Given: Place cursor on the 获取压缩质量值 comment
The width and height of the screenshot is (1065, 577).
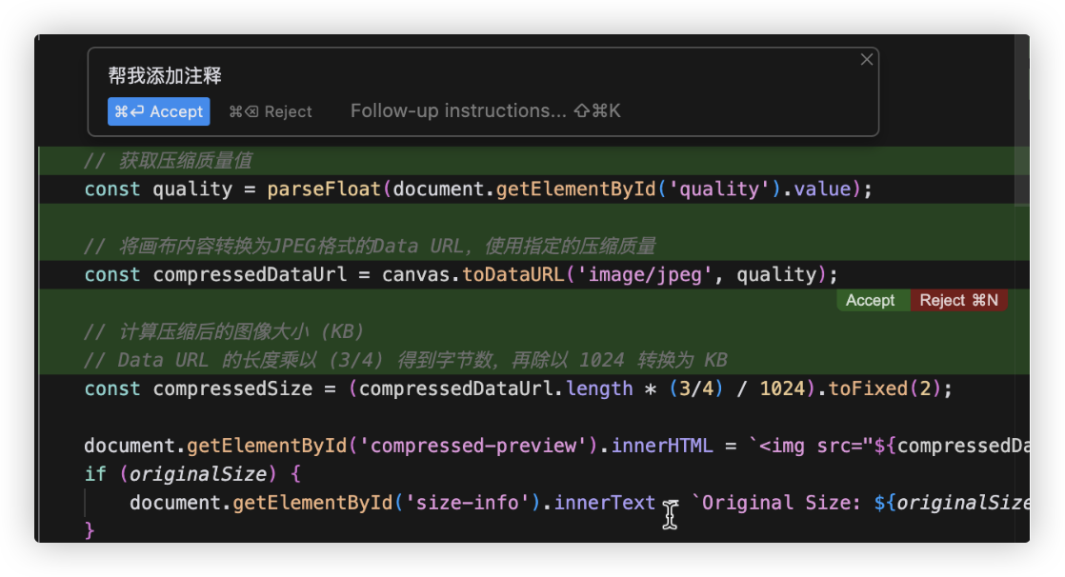Looking at the screenshot, I should 185,161.
